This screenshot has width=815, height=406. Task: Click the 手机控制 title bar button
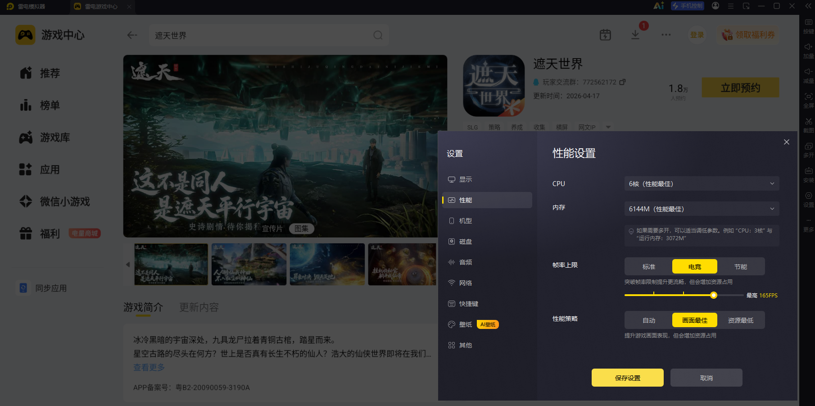click(688, 6)
